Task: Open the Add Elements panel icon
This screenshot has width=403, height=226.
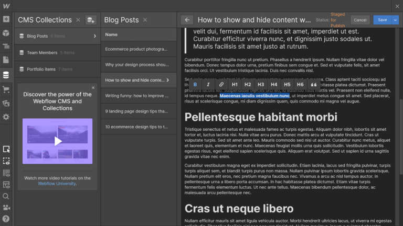Action: (x=6, y=19)
